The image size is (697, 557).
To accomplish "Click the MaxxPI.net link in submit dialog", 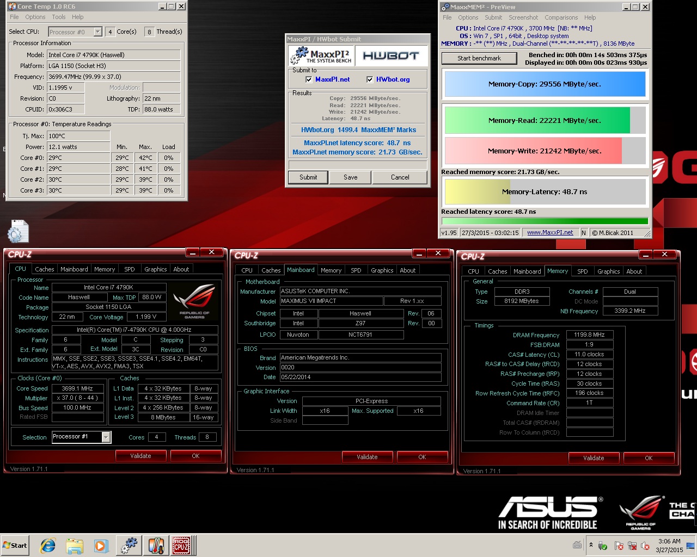I will tap(332, 79).
